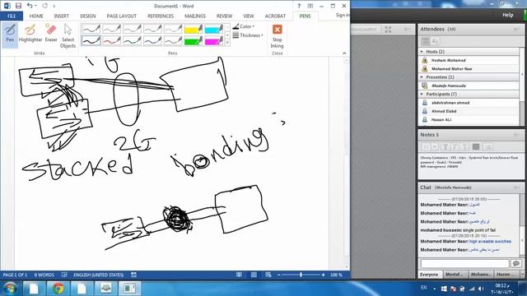Click PAGE 1 OF 1 in status bar
The width and height of the screenshot is (527, 296).
(x=15, y=275)
